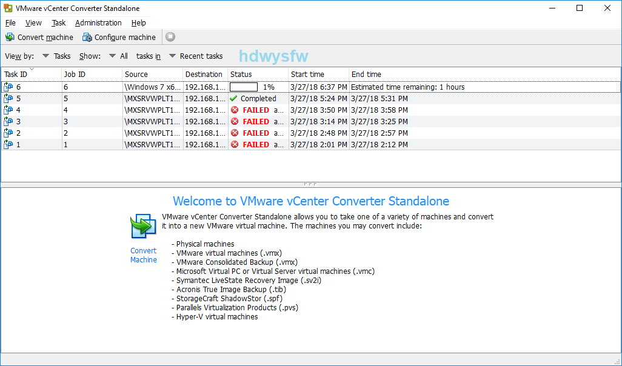This screenshot has height=366, width=622.
Task: Click end time '3/27/18 2:12 PM'
Action: [x=380, y=144]
